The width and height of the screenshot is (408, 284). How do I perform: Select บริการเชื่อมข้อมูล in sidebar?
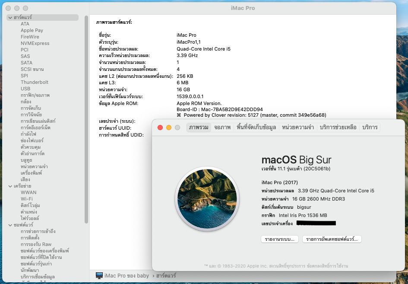[x=38, y=277]
